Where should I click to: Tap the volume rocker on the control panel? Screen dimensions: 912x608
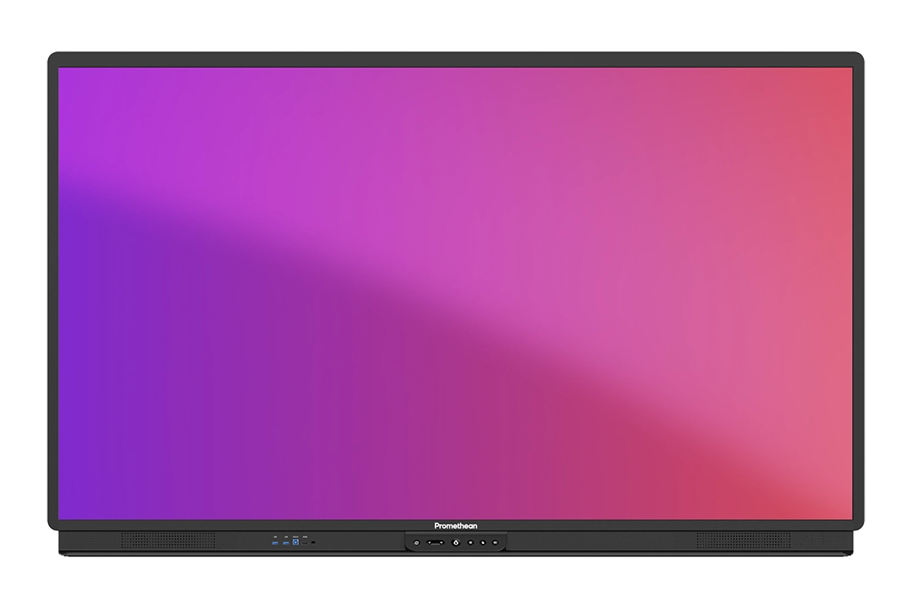[x=436, y=543]
